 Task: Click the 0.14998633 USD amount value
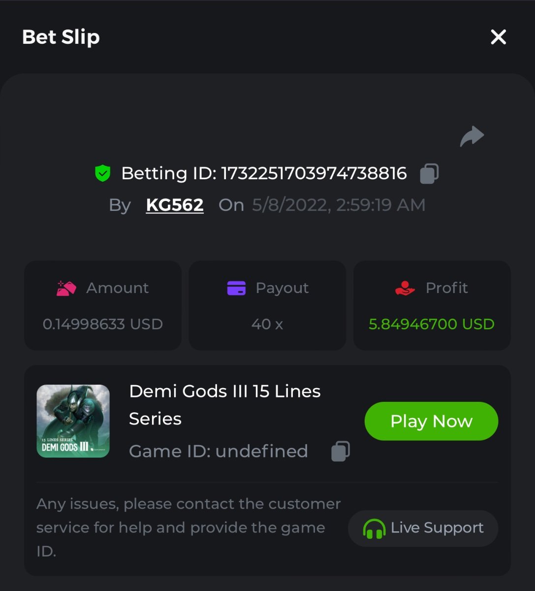pyautogui.click(x=102, y=324)
